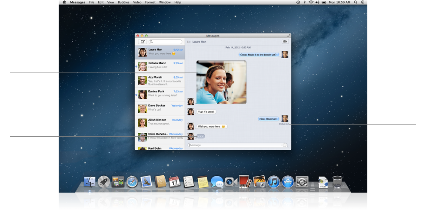Open Safari from the Dock
The height and width of the screenshot is (210, 426).
[x=132, y=182]
